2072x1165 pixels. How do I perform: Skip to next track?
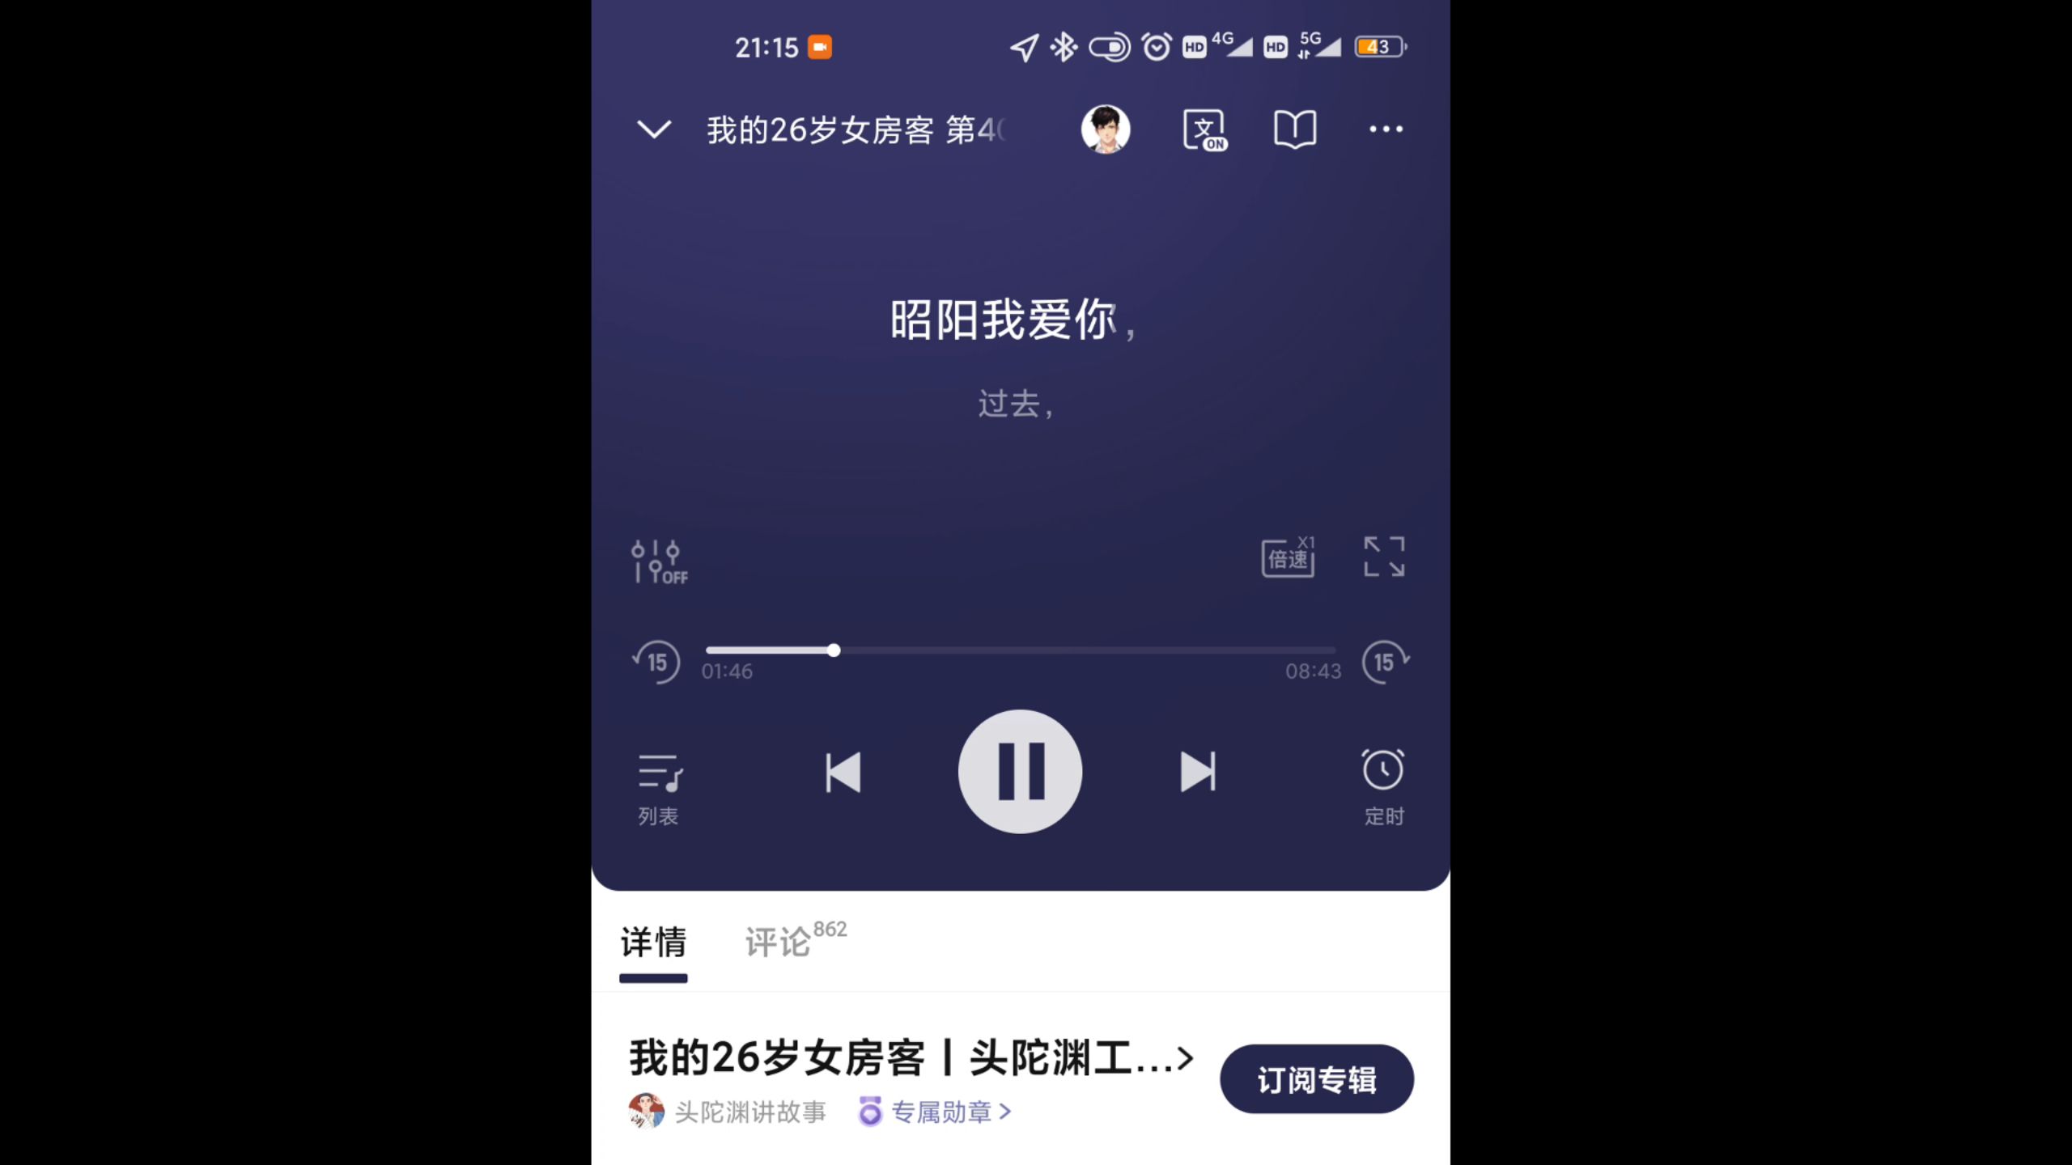pyautogui.click(x=1197, y=771)
